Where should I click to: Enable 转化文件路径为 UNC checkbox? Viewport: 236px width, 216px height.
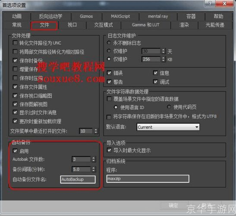pos(15,43)
